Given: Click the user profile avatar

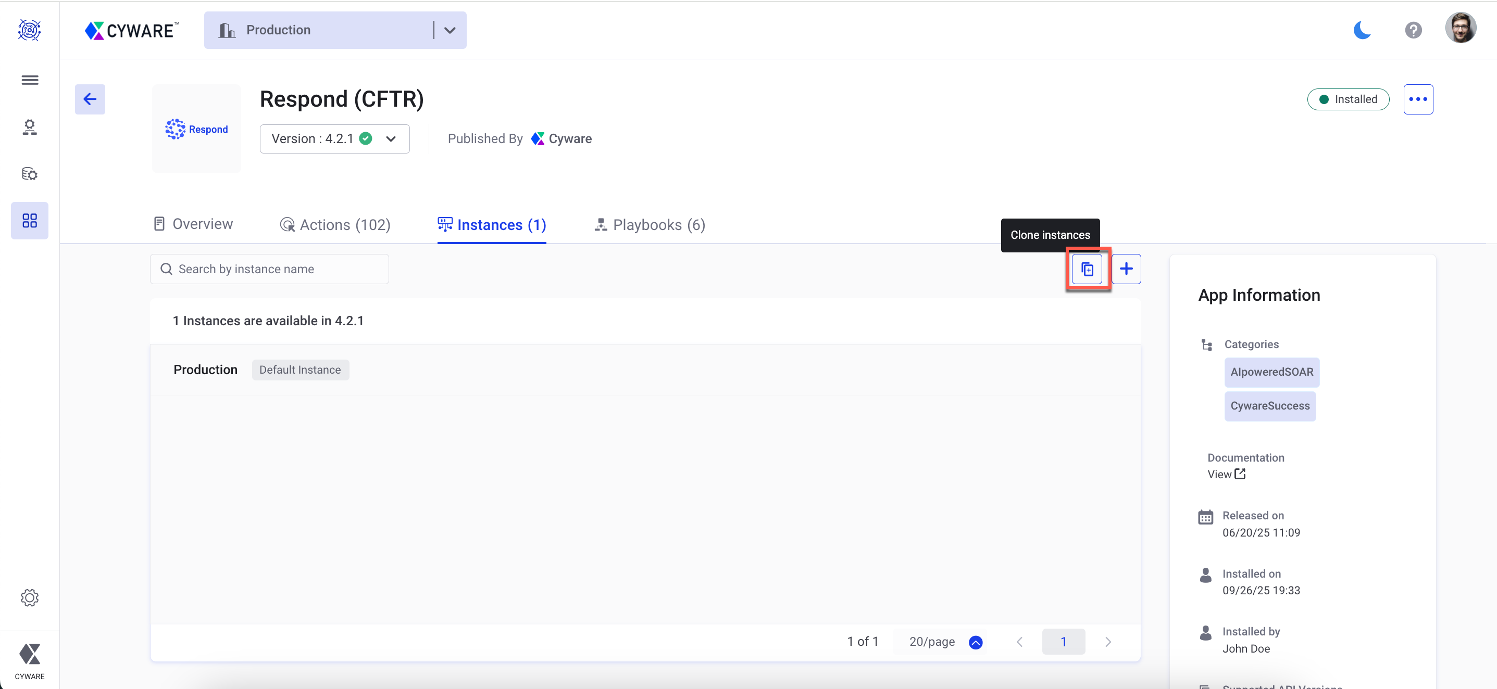Looking at the screenshot, I should (1460, 29).
